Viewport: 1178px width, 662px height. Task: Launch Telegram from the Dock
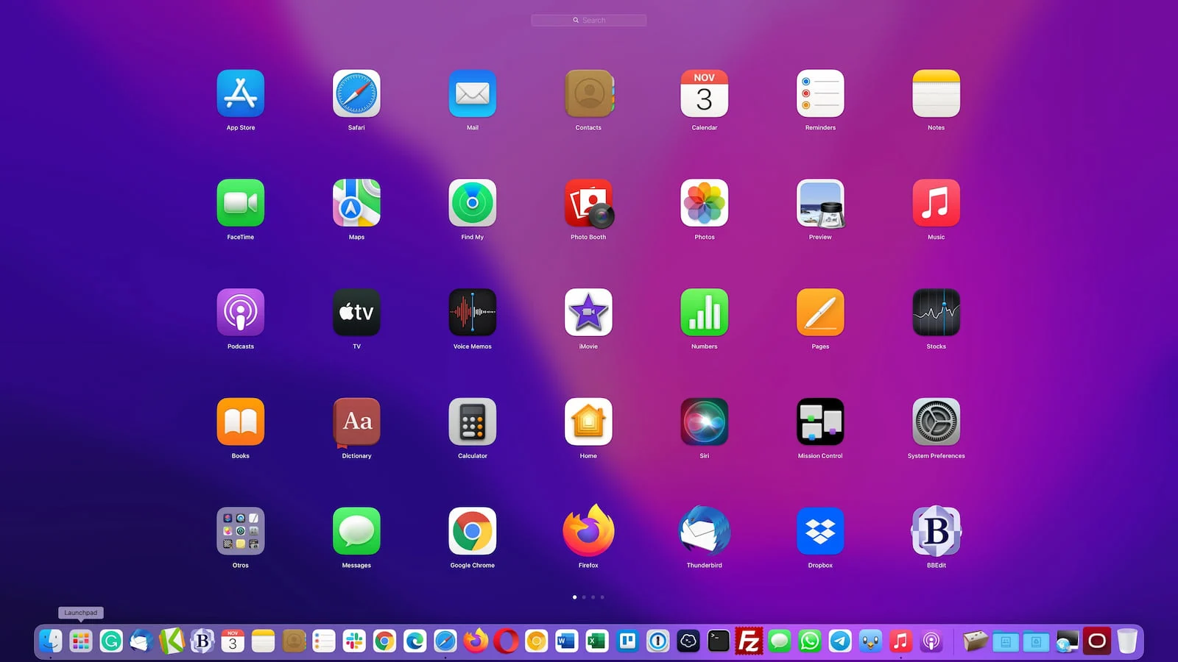pyautogui.click(x=840, y=641)
